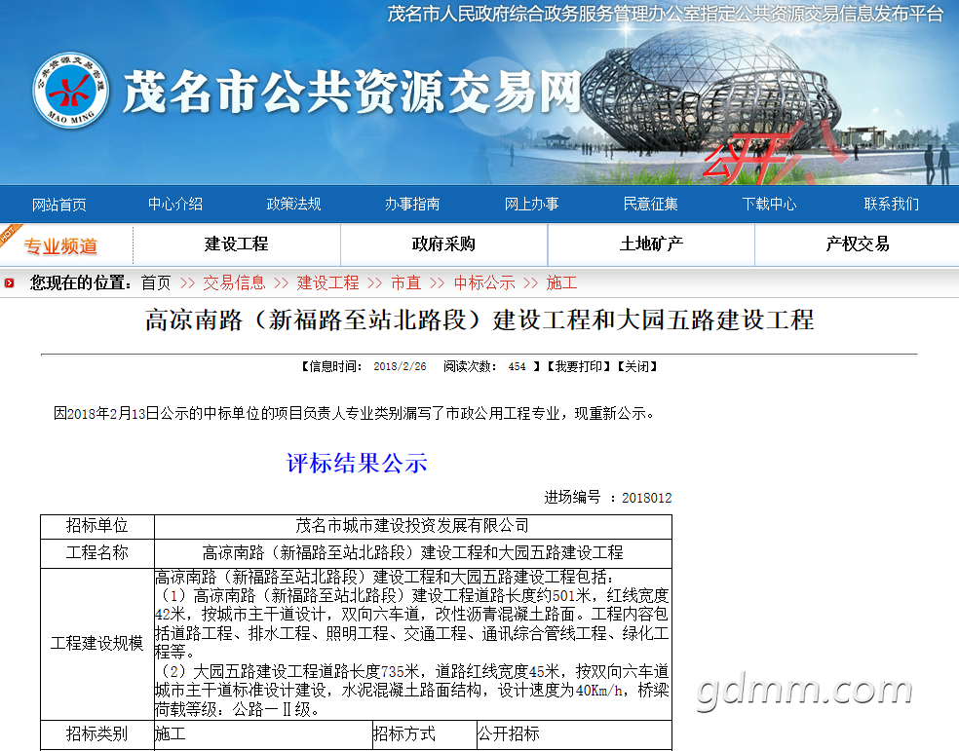Click the 茂名市公共资源交易网 site title
The image size is (959, 751).
click(352, 92)
